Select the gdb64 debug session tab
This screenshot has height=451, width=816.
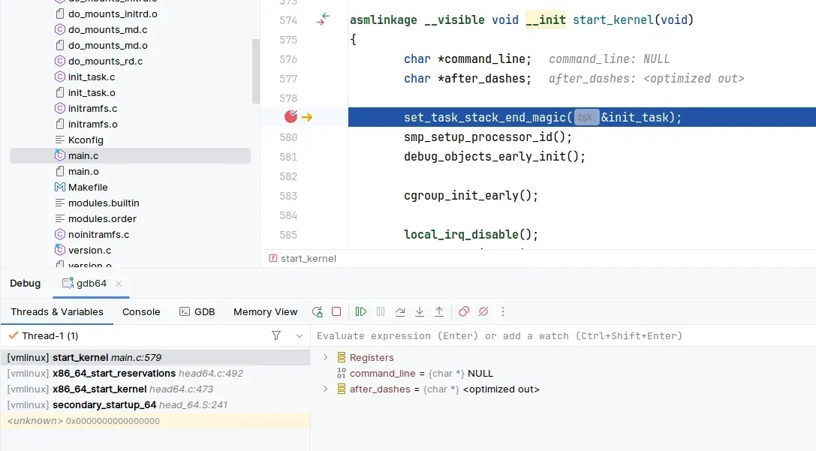(91, 284)
